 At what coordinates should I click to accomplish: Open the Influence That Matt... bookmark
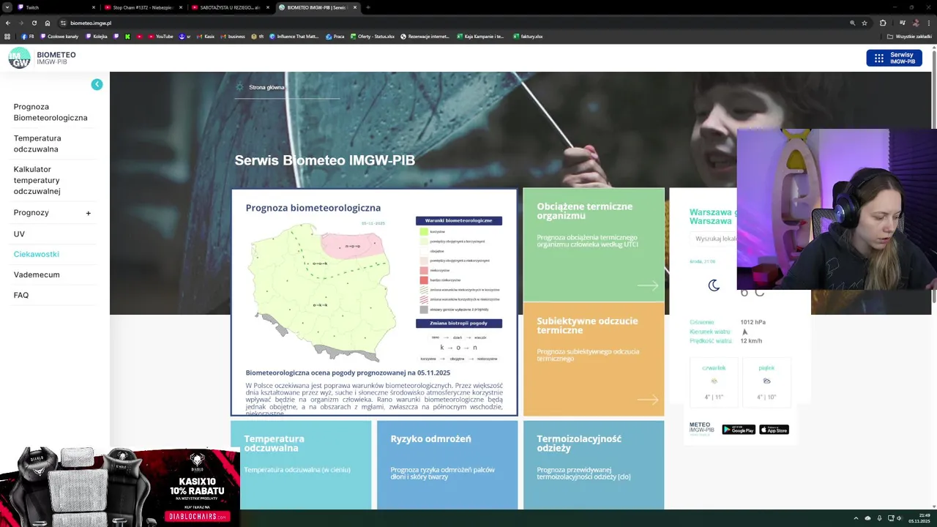[x=294, y=37]
